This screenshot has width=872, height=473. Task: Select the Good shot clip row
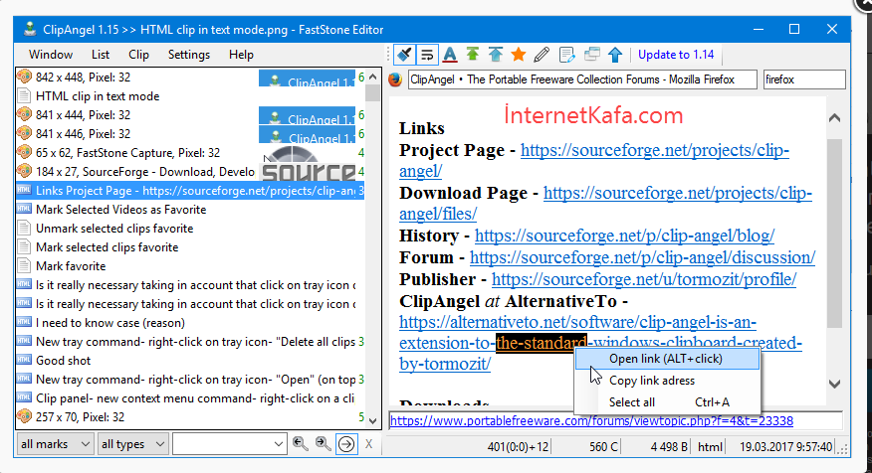click(x=190, y=361)
